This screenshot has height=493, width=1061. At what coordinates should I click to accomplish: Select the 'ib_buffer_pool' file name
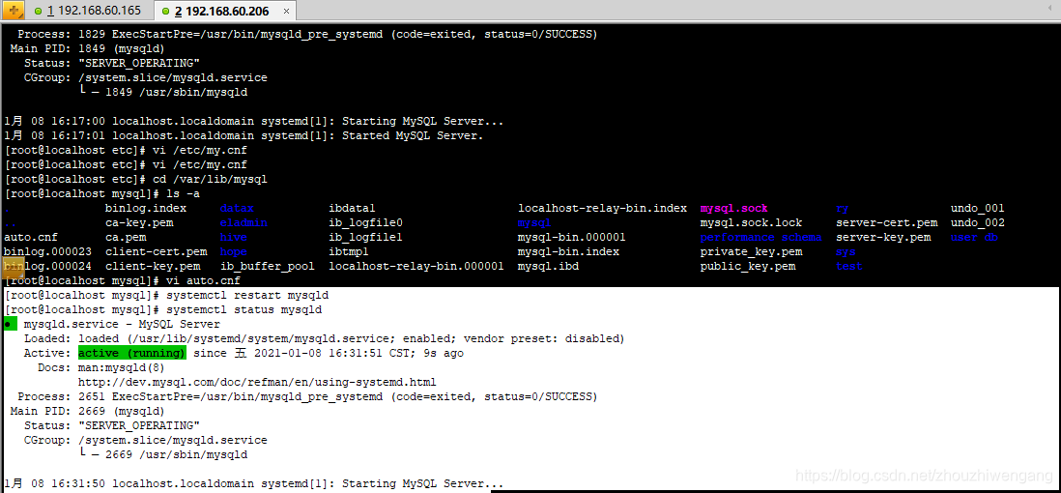pos(268,266)
